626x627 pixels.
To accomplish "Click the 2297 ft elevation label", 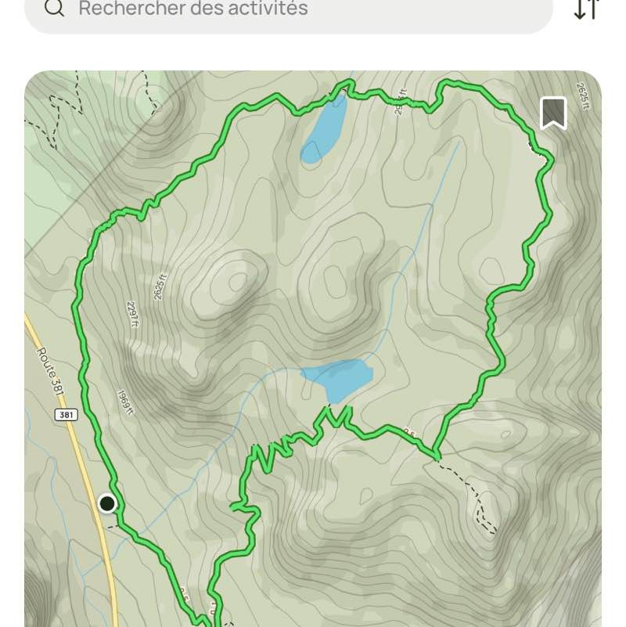I will (132, 315).
